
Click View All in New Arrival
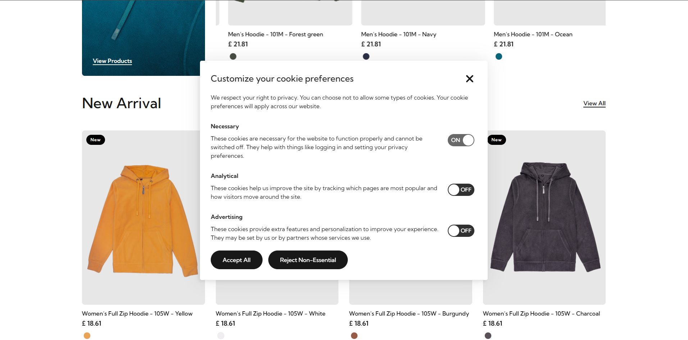pyautogui.click(x=594, y=104)
